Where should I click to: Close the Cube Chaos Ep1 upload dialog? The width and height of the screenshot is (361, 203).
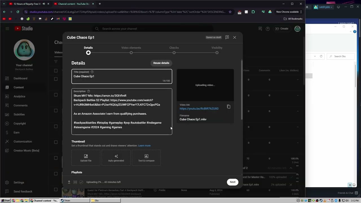[x=234, y=37]
